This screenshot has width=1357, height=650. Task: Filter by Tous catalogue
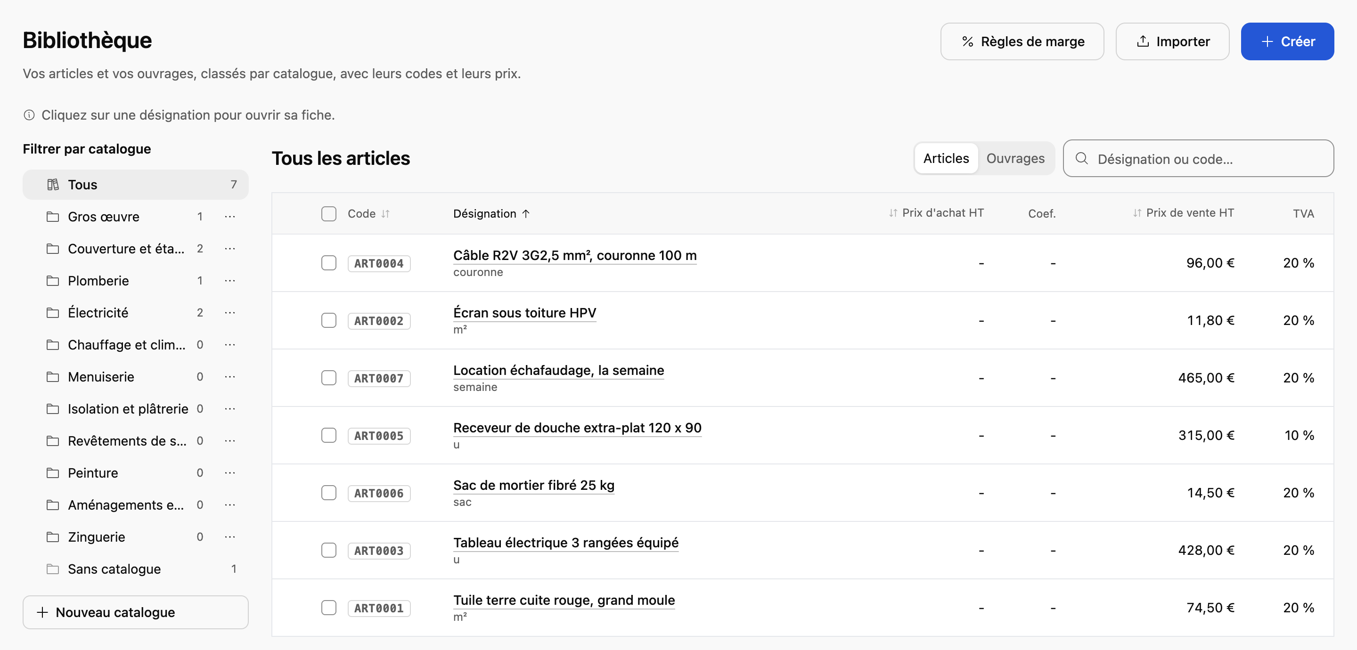pos(135,185)
